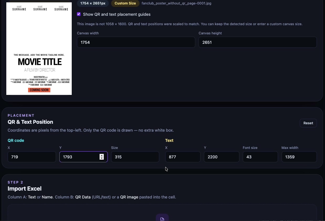Image resolution: width=325 pixels, height=221 pixels.
Task: Click the Reset button in Placement section
Action: (x=308, y=123)
